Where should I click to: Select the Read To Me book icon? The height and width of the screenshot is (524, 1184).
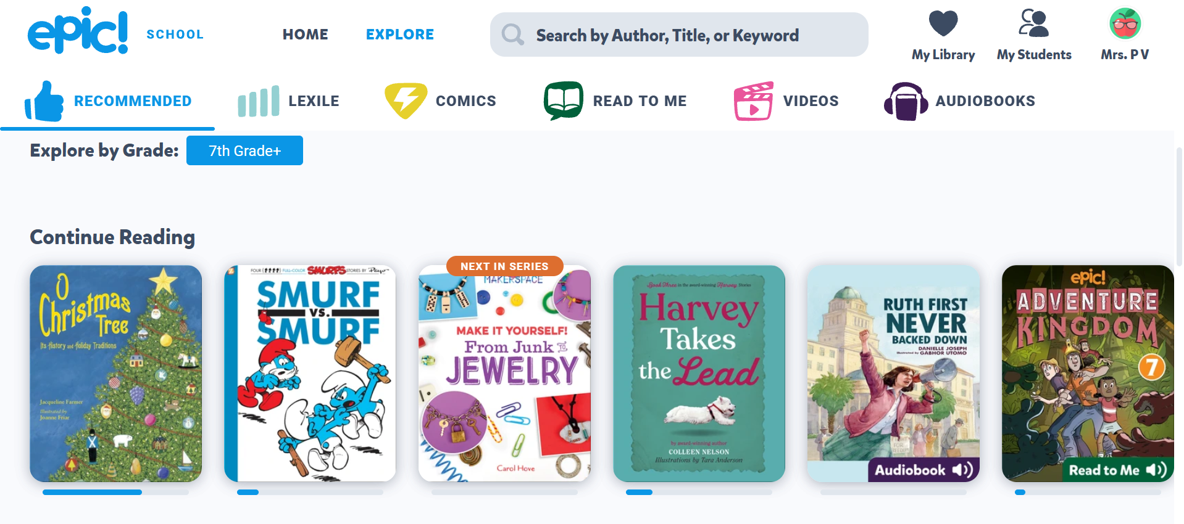tap(563, 100)
